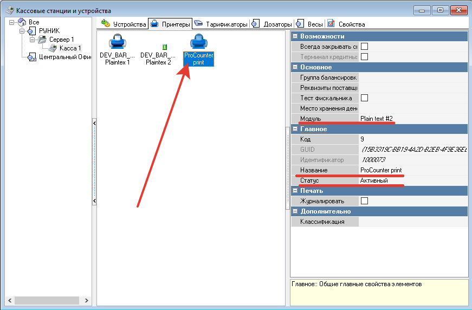Viewport: 472px width, 310px height.
Task: Enable the Журналировать checkbox
Action: tap(365, 201)
